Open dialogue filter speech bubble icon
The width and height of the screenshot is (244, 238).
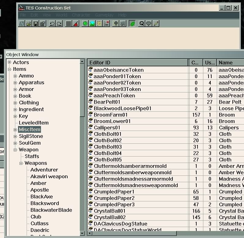click(149, 24)
